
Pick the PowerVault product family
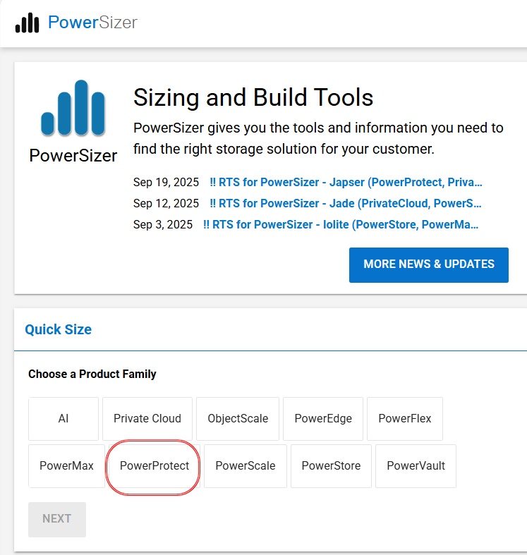point(416,465)
